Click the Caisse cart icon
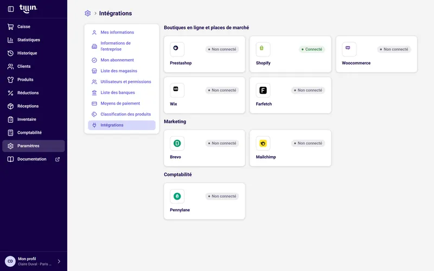Screen dimensions: 434x271 coord(10,27)
